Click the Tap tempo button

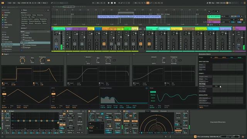(19, 3)
